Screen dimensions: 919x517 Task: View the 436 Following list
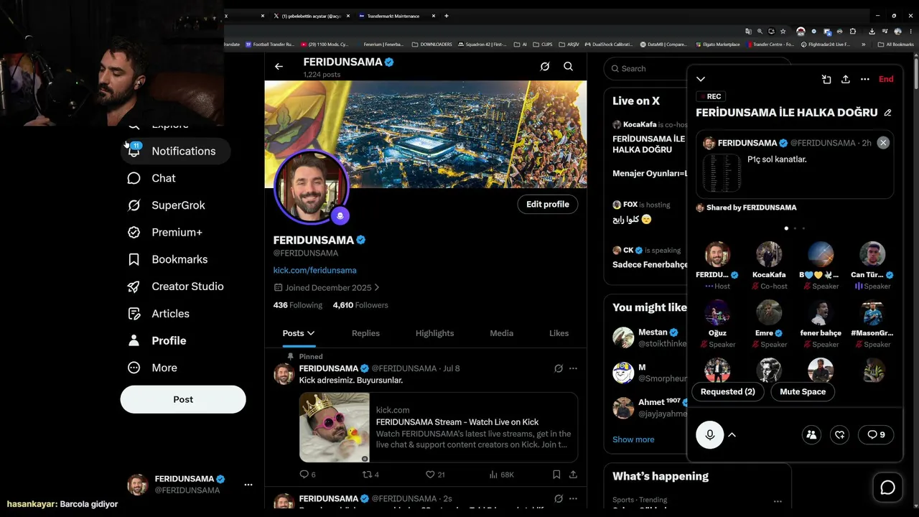298,305
